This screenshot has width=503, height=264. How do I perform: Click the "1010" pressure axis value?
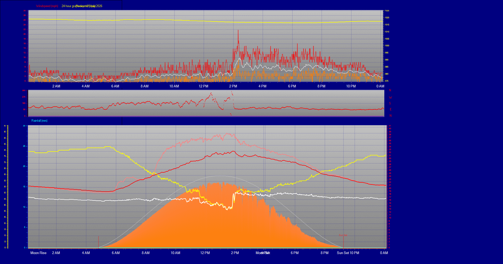(387, 32)
